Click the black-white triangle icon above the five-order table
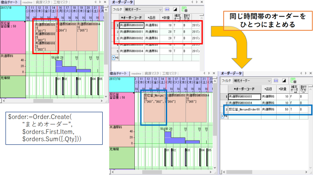The height and width of the screenshot is (175, 313). point(175,9)
